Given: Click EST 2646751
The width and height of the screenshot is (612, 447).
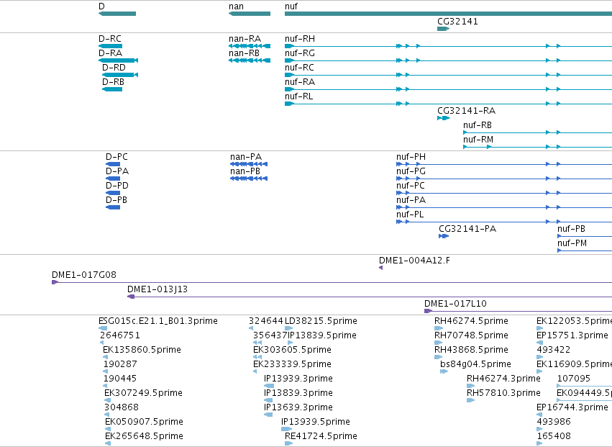Looking at the screenshot, I should click(102, 343).
